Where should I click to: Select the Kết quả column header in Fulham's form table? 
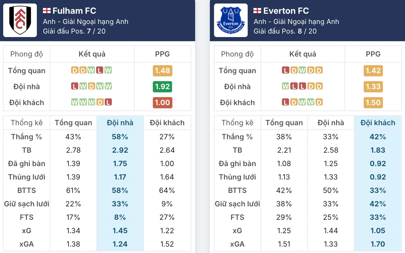coord(92,54)
